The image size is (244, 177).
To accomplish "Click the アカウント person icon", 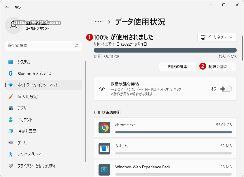I will pos(11,120).
